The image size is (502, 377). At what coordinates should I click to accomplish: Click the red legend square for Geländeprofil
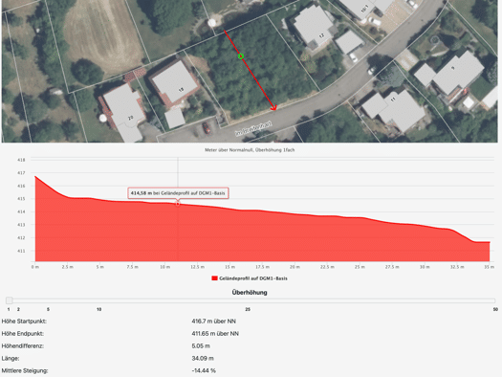[x=214, y=278]
